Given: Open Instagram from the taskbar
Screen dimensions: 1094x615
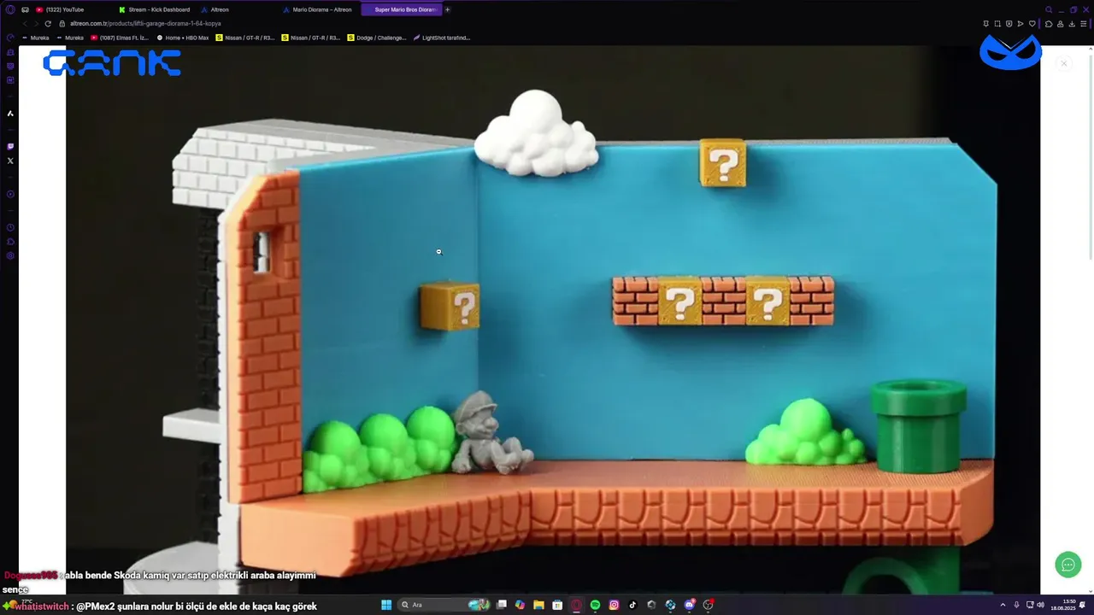Looking at the screenshot, I should click(614, 605).
